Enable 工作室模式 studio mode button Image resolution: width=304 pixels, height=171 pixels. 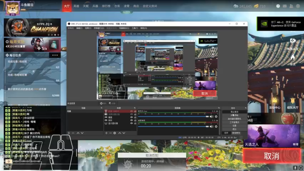tap(234, 122)
